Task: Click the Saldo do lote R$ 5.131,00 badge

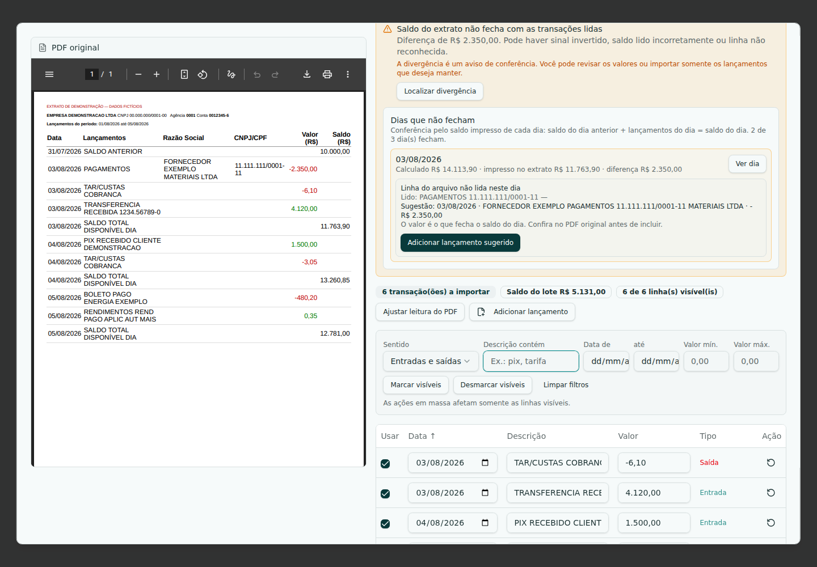Action: tap(556, 292)
